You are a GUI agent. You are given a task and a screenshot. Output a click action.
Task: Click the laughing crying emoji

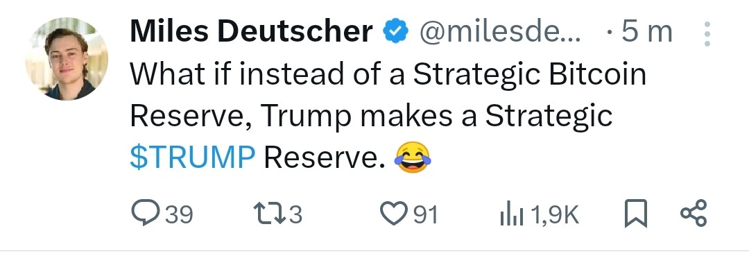click(413, 159)
